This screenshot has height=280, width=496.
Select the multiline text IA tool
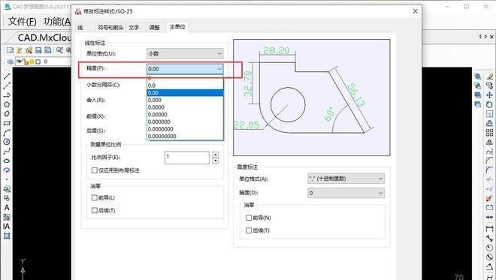pos(7,226)
